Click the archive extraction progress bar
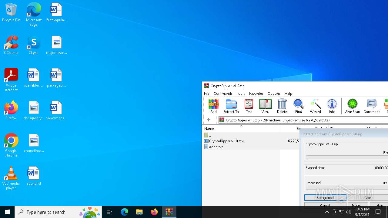 coord(347,157)
